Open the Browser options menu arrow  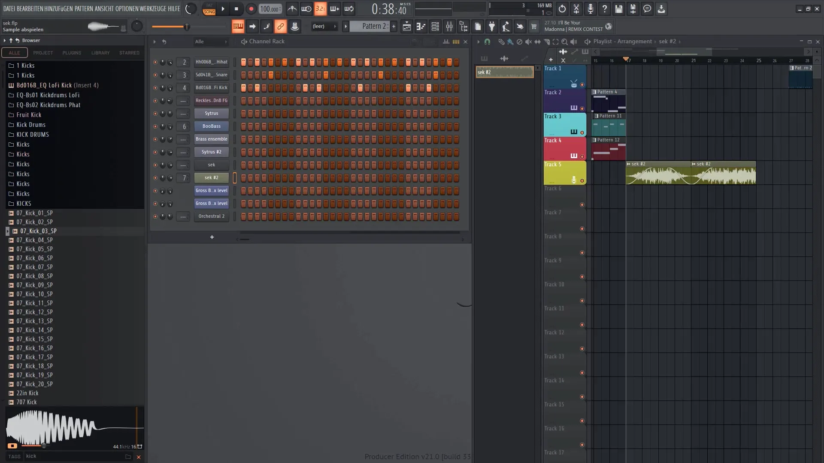(x=4, y=40)
